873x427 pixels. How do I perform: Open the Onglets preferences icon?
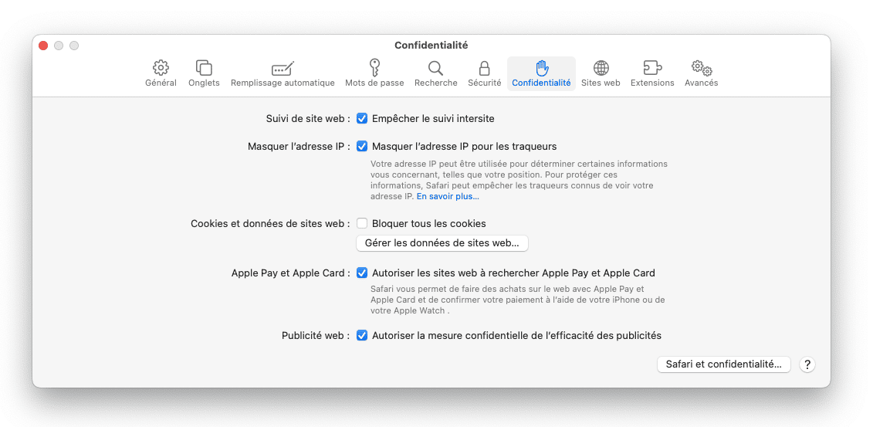click(204, 69)
